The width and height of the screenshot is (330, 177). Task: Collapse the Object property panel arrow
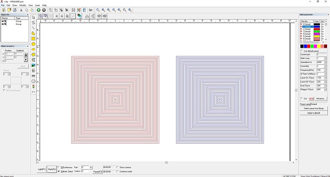click(28, 46)
